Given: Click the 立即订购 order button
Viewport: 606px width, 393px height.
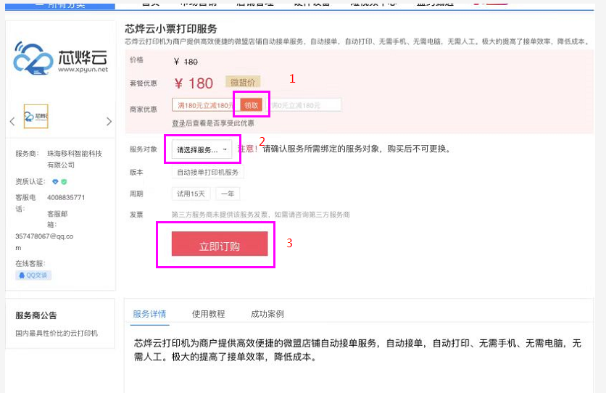Looking at the screenshot, I should pos(220,244).
